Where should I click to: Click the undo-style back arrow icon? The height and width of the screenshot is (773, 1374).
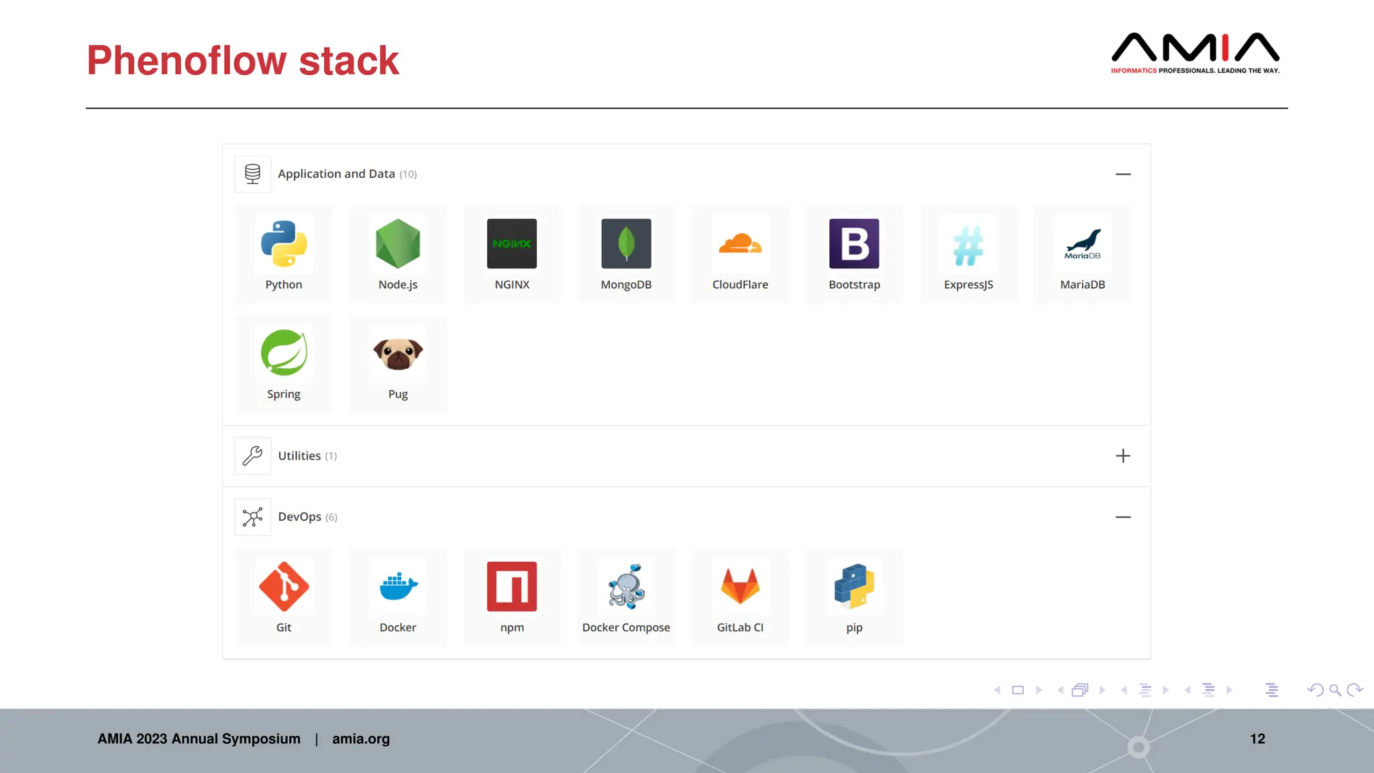pyautogui.click(x=1315, y=690)
